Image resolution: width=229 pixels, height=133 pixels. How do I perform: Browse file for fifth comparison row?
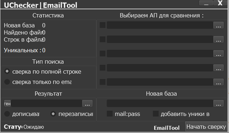coord(218,82)
